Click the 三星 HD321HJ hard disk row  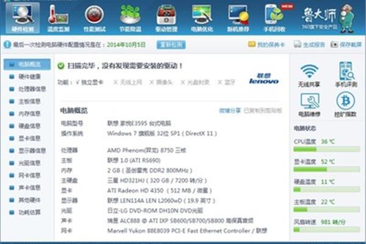coord(134,181)
